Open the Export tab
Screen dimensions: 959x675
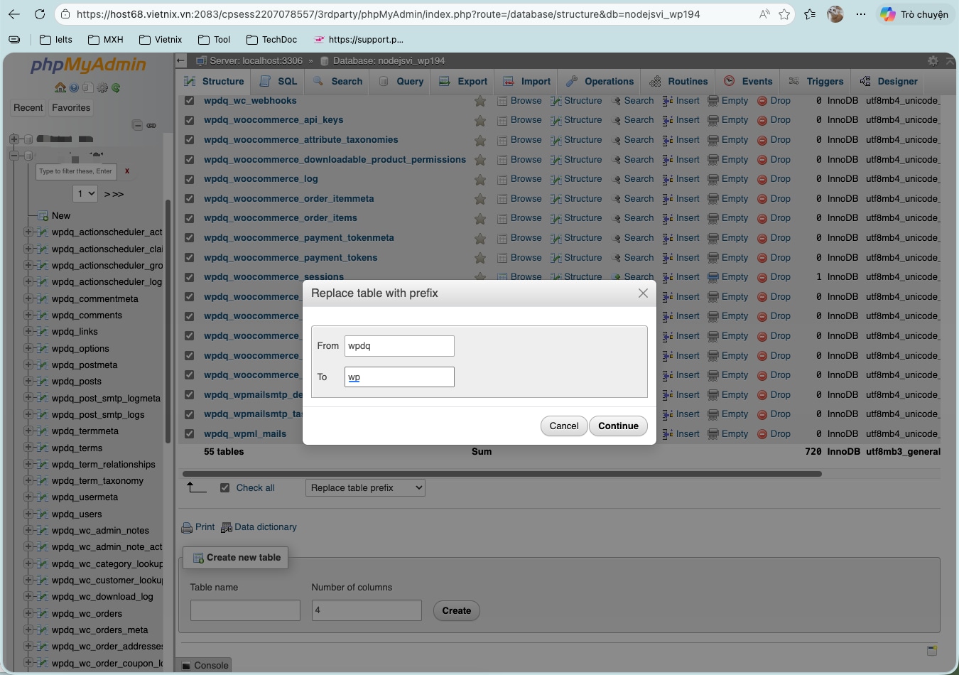point(463,82)
